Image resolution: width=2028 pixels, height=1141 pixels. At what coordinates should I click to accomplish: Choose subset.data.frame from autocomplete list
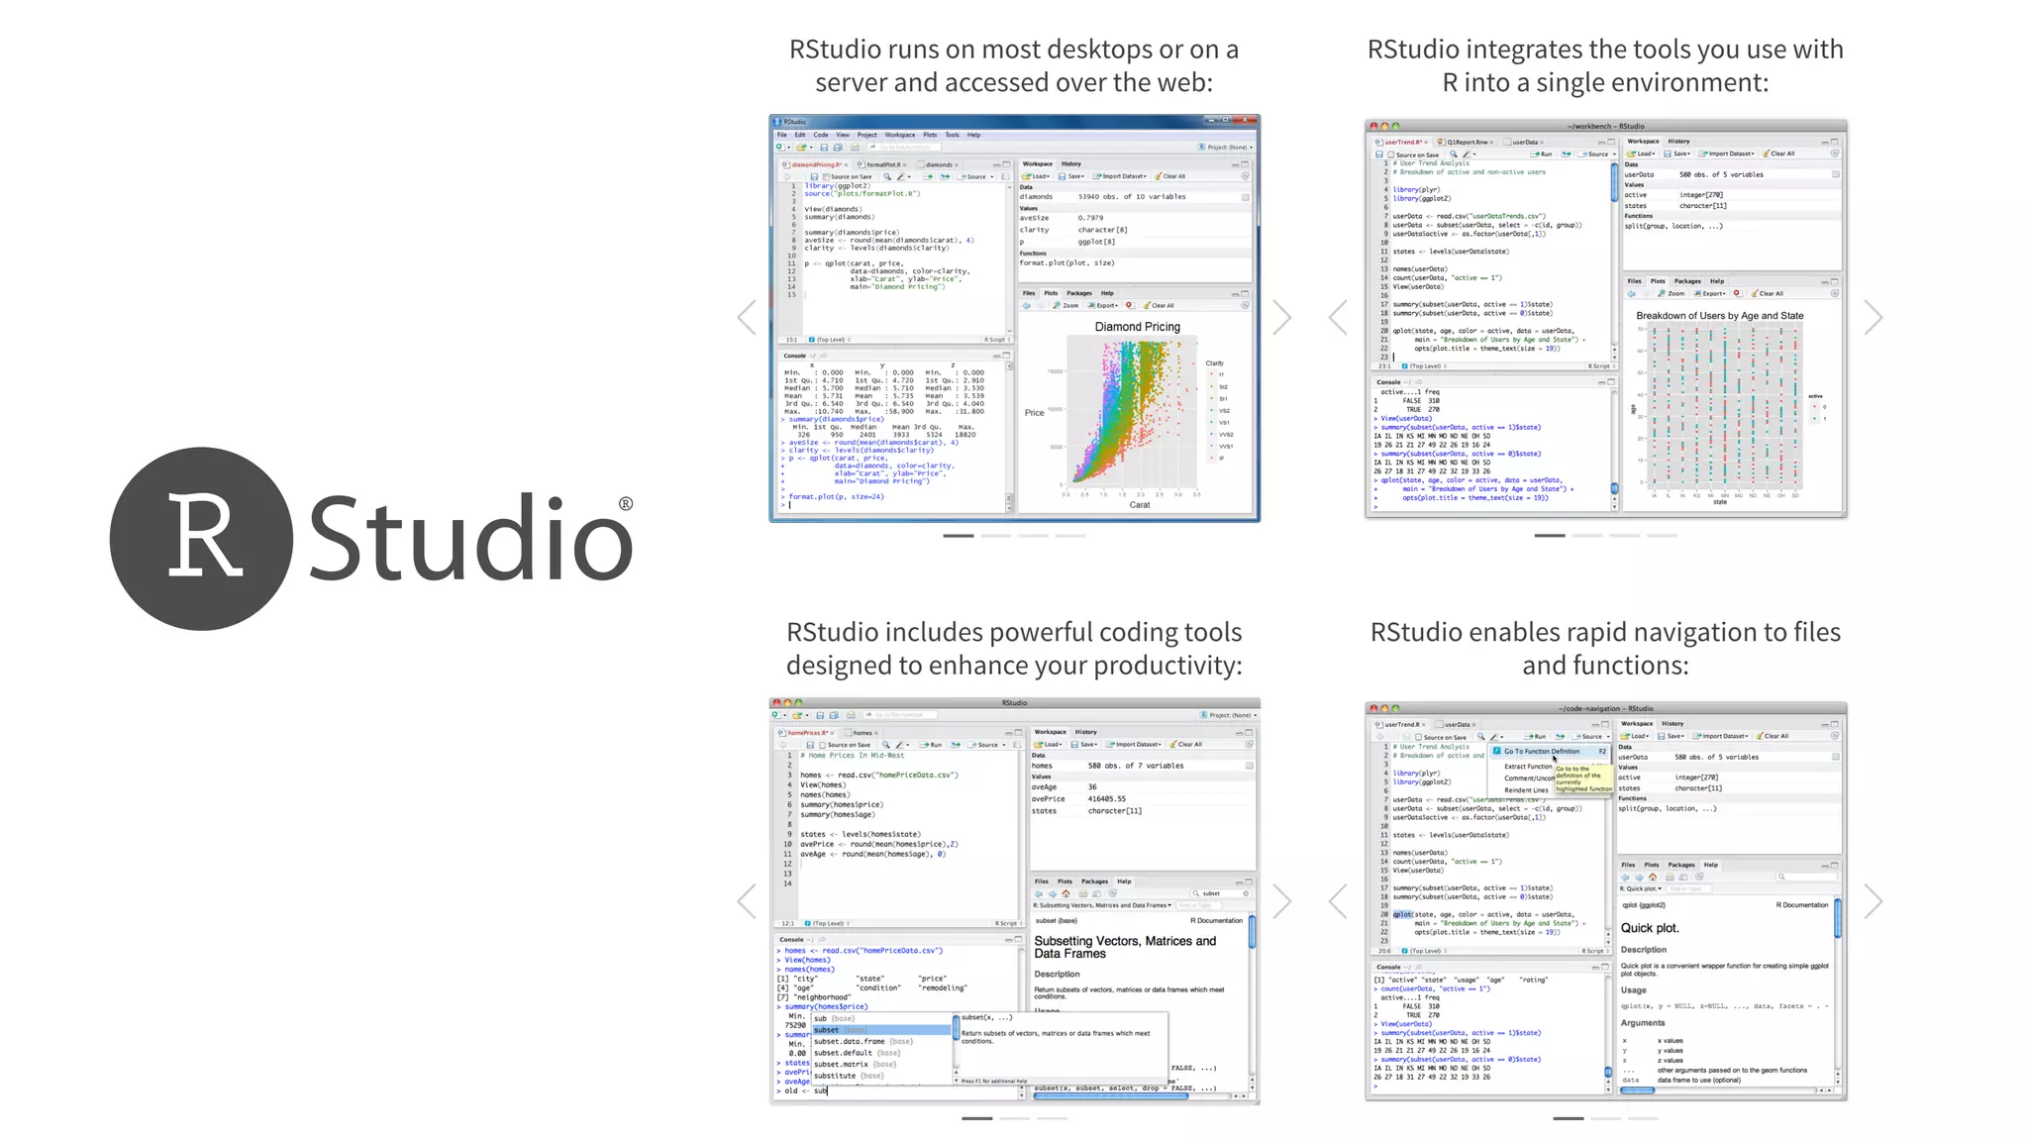(849, 1041)
